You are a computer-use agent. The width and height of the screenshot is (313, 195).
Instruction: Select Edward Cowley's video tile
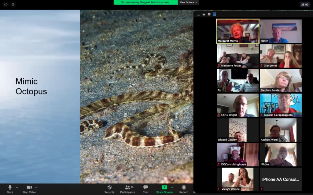pyautogui.click(x=238, y=130)
